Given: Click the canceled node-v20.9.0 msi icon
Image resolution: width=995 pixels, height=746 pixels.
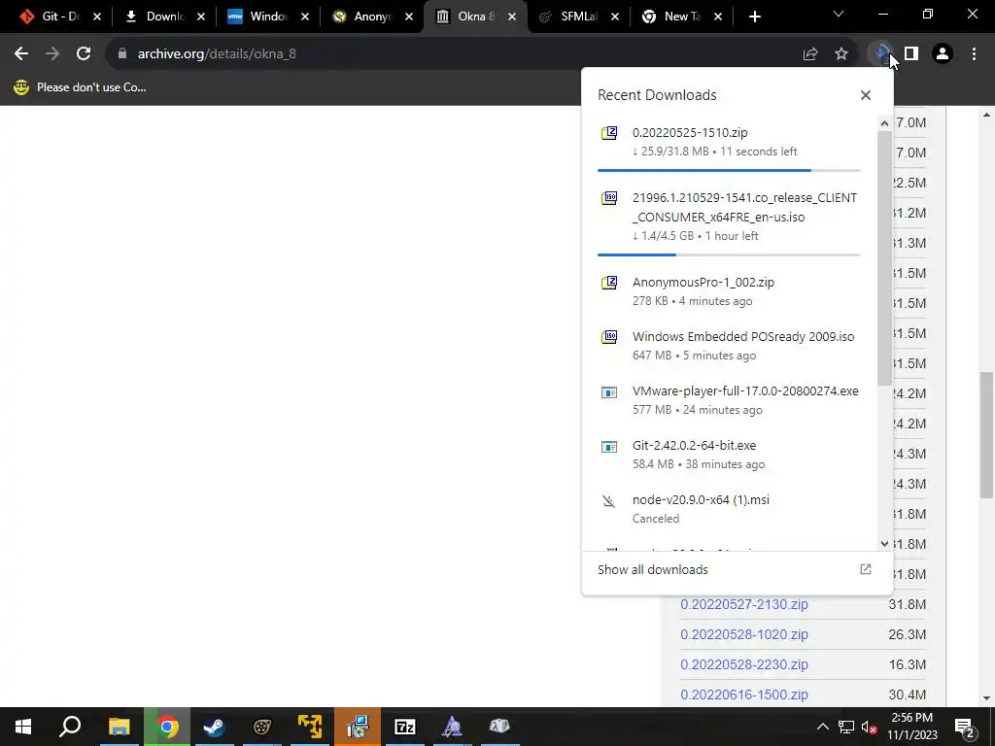Looking at the screenshot, I should pyautogui.click(x=609, y=501).
